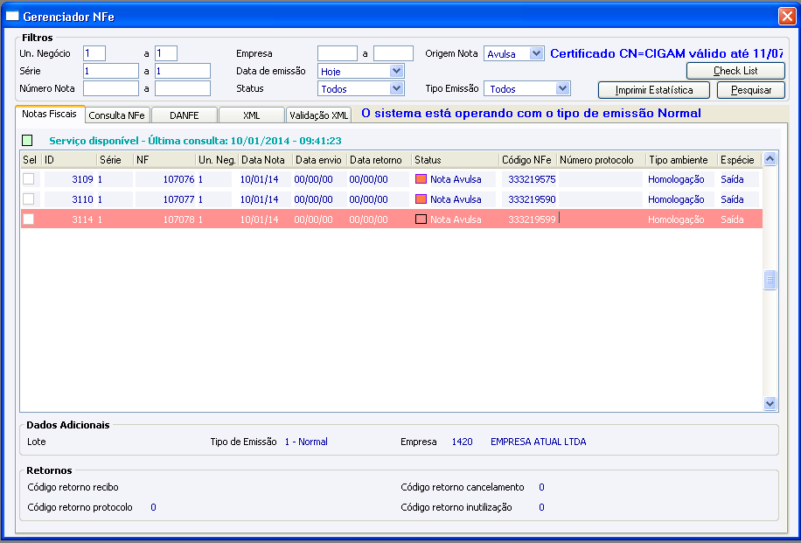Click the Gerenciador NFe title bar icon

coord(11,16)
